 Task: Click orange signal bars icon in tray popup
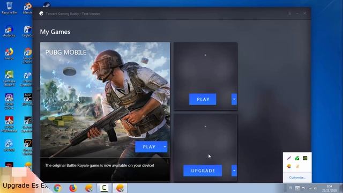[x=297, y=166]
